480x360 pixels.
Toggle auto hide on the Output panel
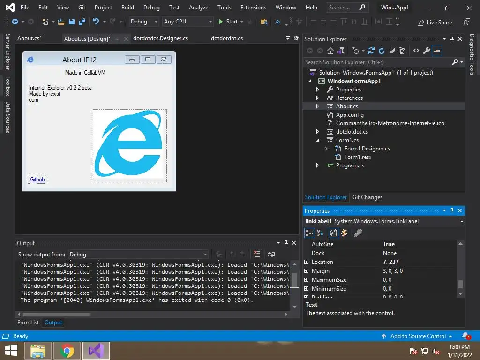286,243
